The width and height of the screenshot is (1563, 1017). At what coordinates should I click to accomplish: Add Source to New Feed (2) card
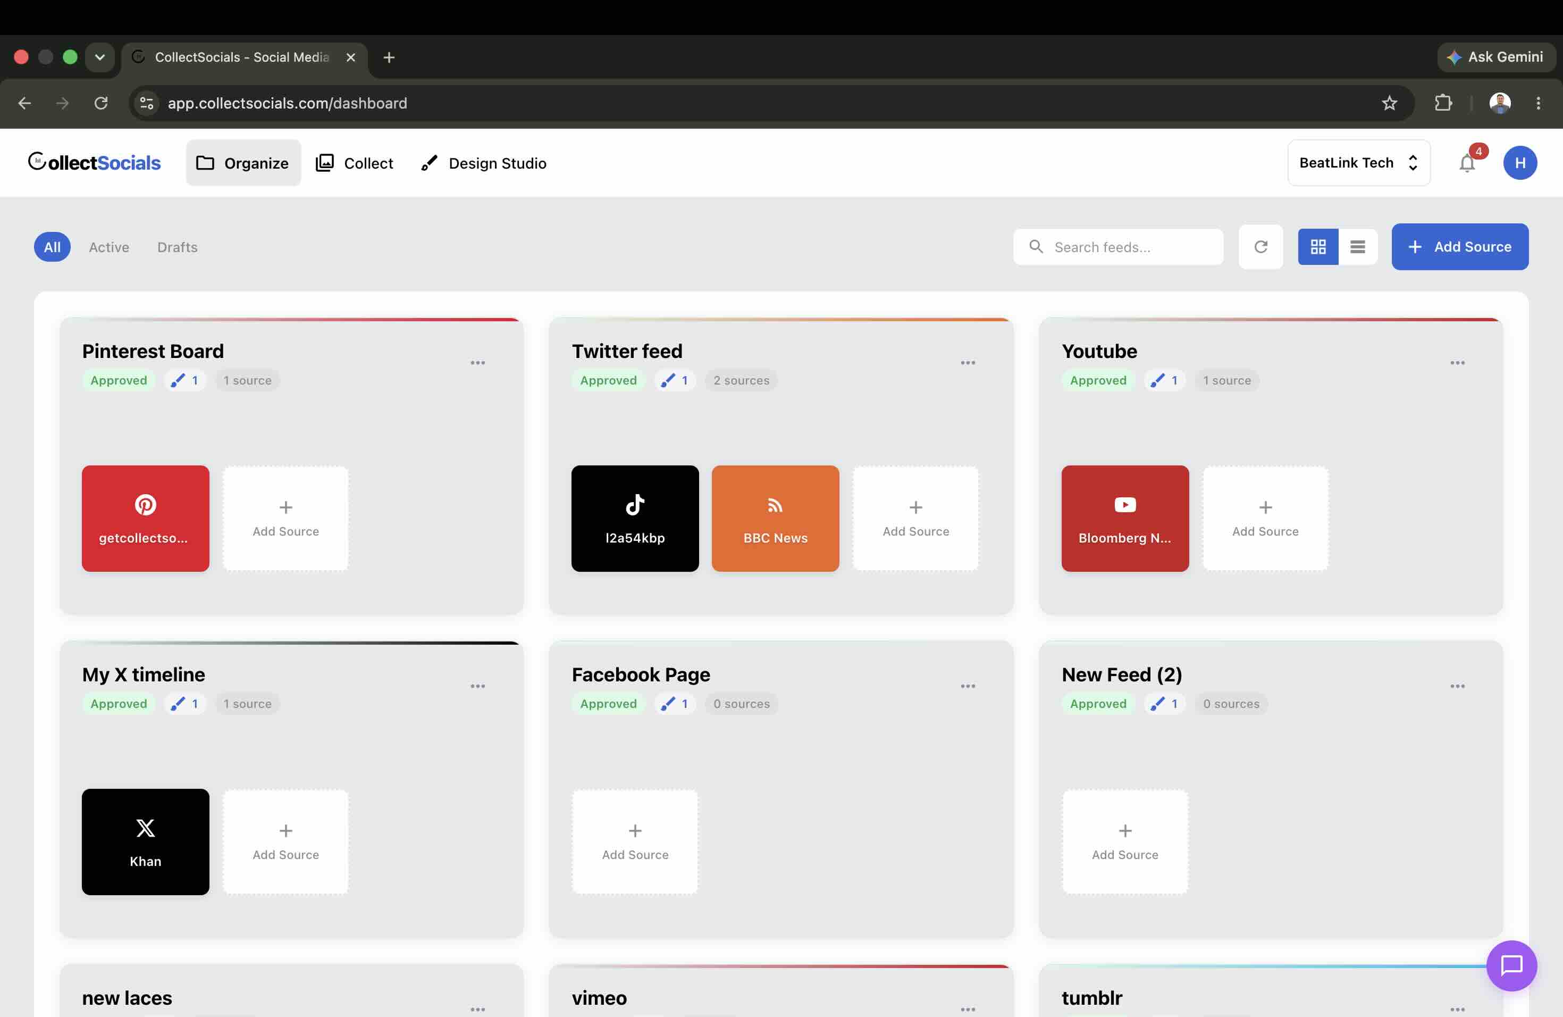[x=1125, y=841]
